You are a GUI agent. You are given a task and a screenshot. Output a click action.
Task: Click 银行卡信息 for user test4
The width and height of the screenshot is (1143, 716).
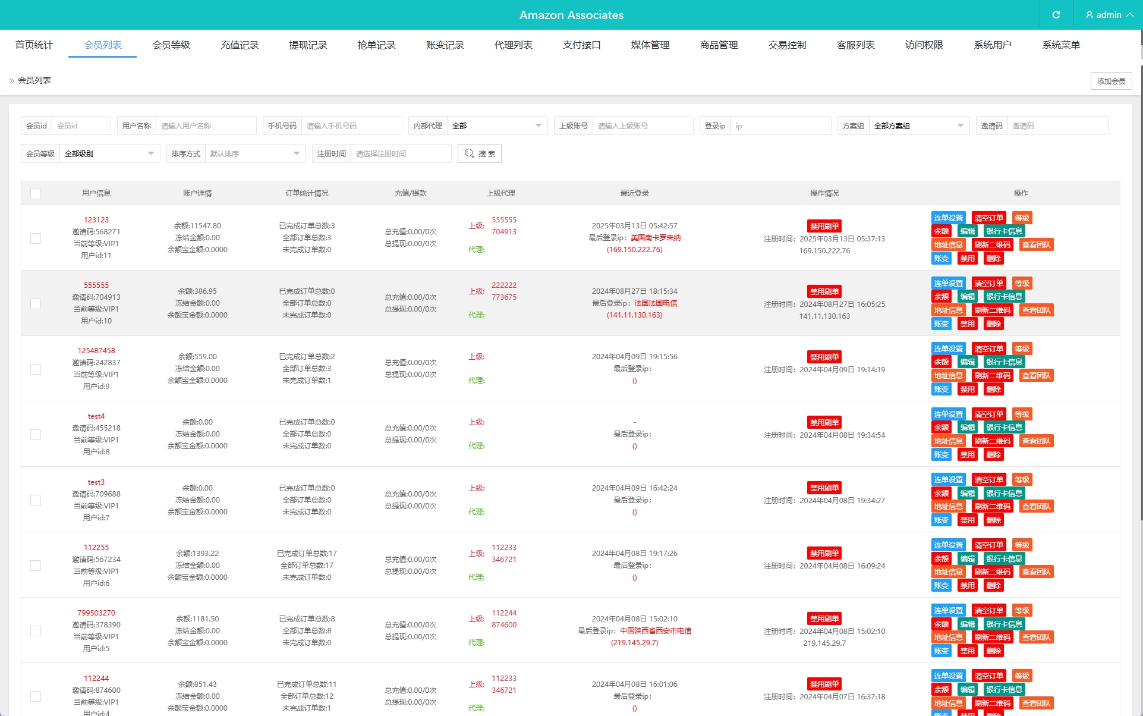pos(1004,428)
